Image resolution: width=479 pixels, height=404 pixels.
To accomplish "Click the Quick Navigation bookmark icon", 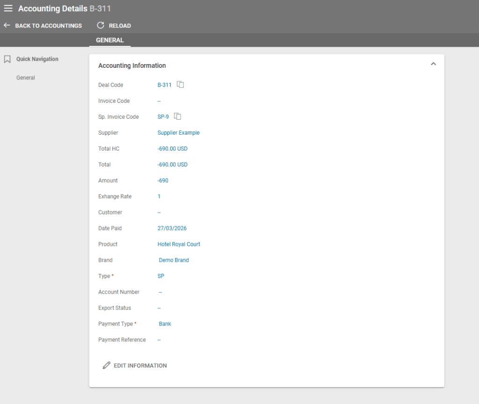I will tap(7, 59).
